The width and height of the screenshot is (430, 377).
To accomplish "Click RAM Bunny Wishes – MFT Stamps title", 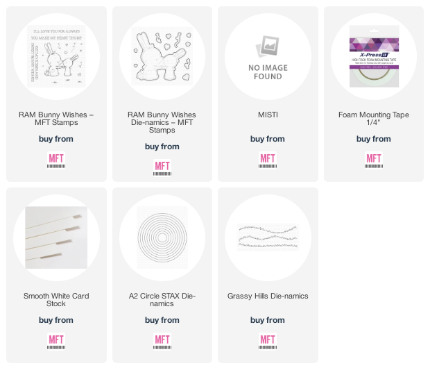I will [56, 119].
